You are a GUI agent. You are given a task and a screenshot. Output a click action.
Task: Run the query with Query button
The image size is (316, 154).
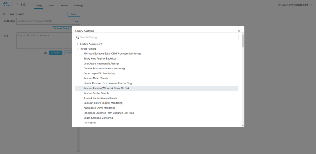[x=56, y=53]
